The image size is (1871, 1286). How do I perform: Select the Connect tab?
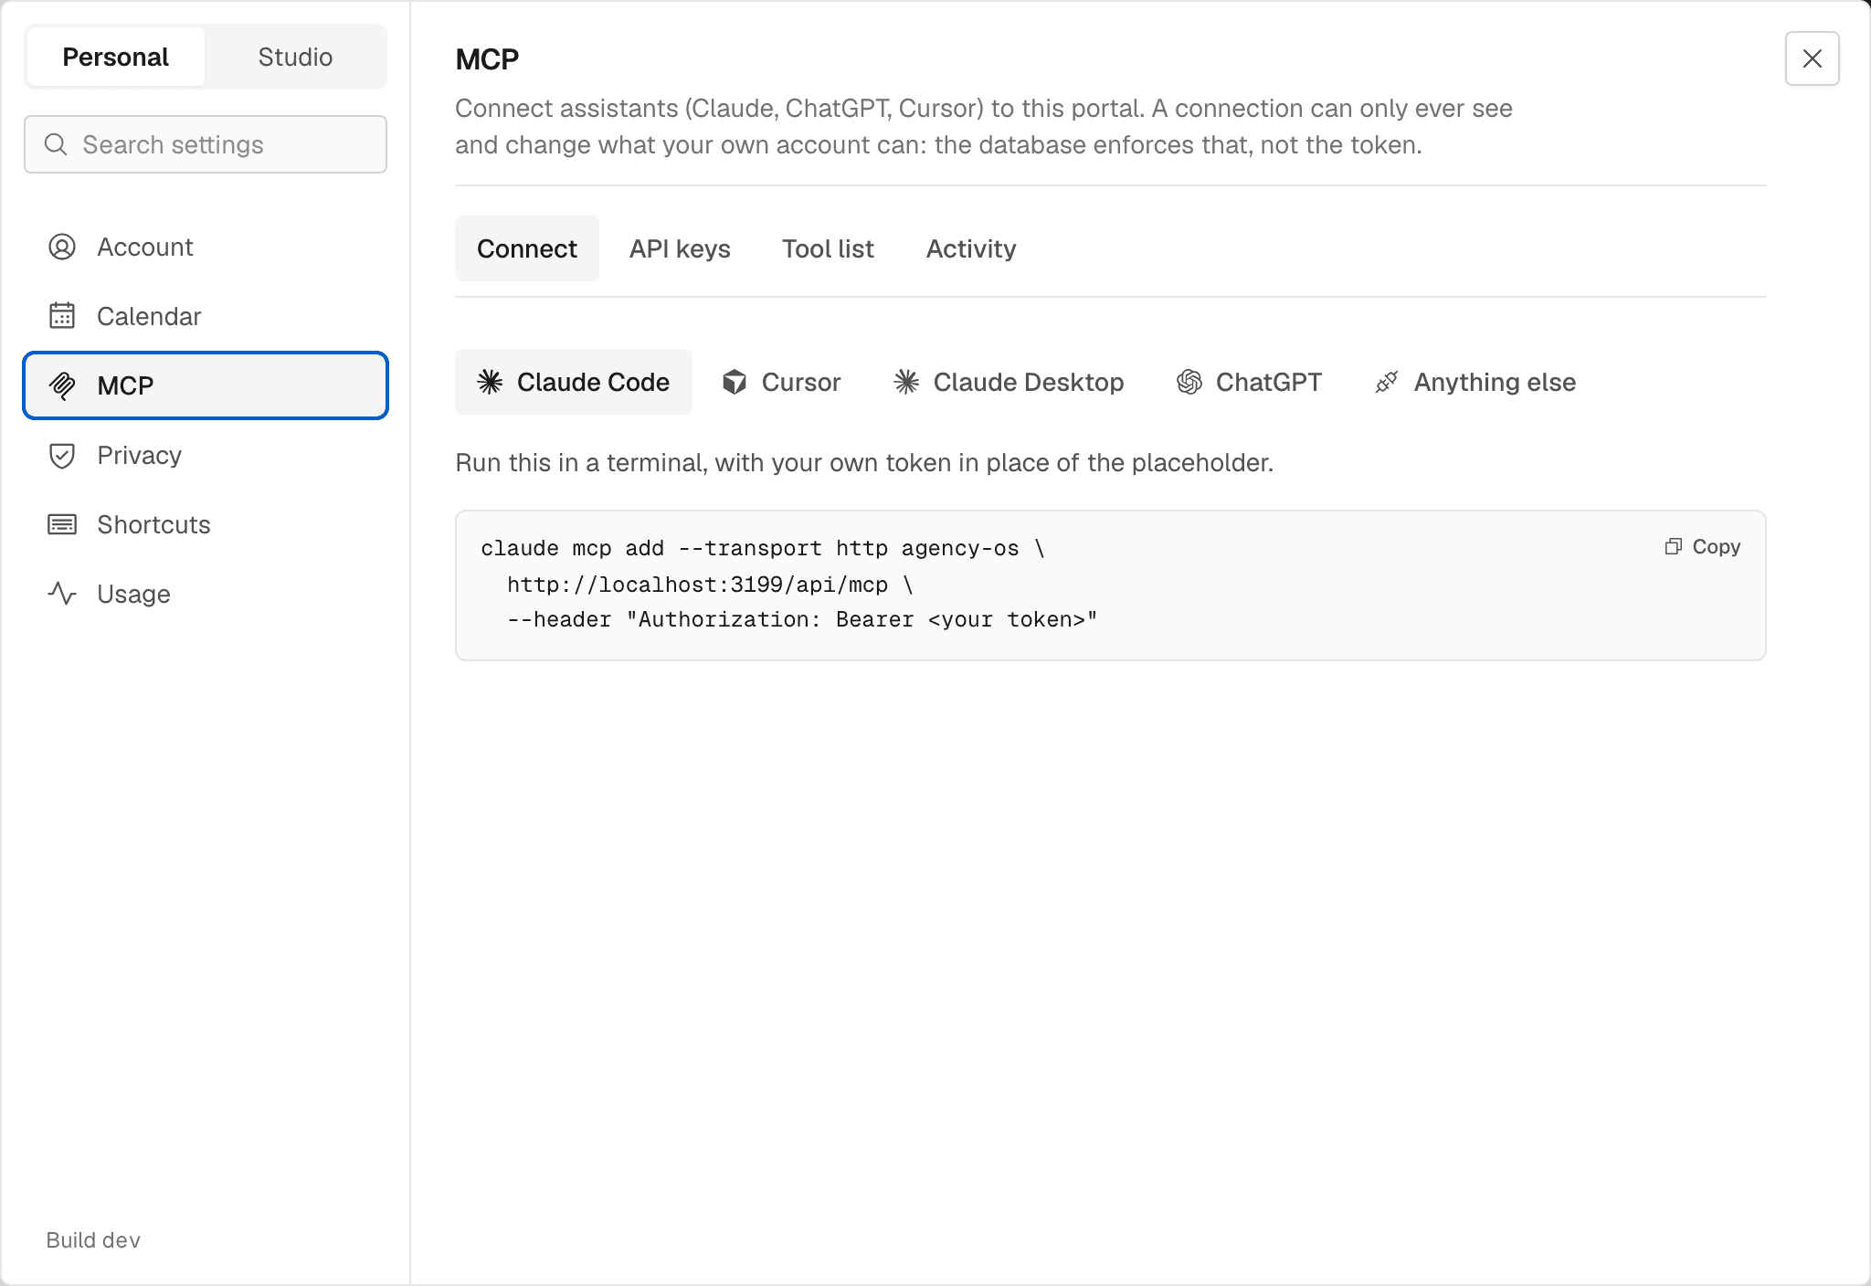pyautogui.click(x=527, y=248)
